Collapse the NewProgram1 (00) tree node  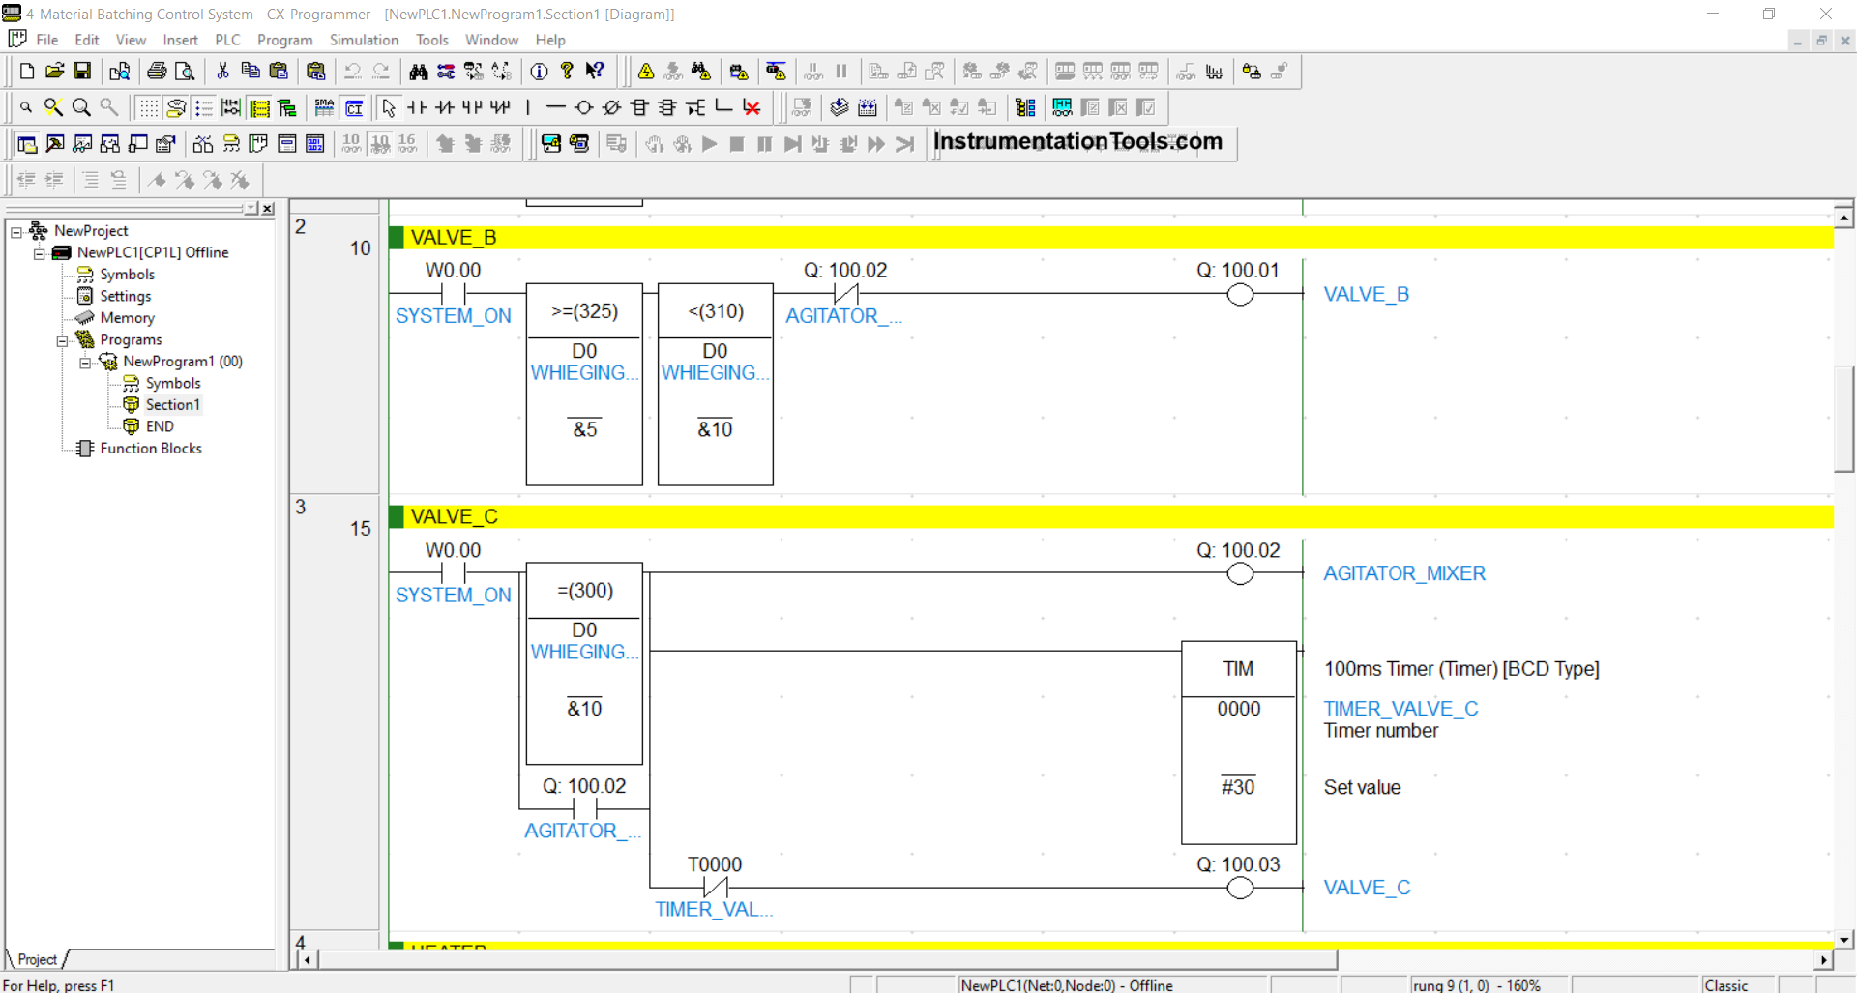(85, 363)
